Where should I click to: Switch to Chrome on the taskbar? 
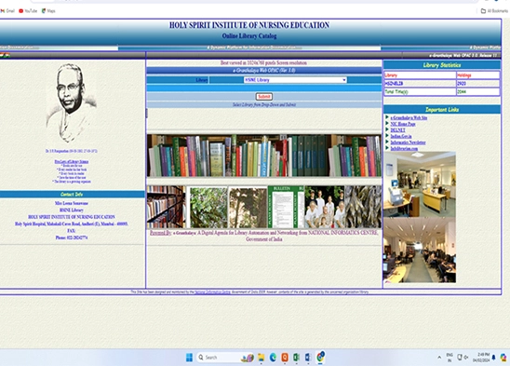tap(320, 357)
